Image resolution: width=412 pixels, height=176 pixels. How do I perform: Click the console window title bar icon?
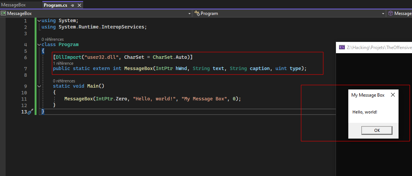[342, 47]
